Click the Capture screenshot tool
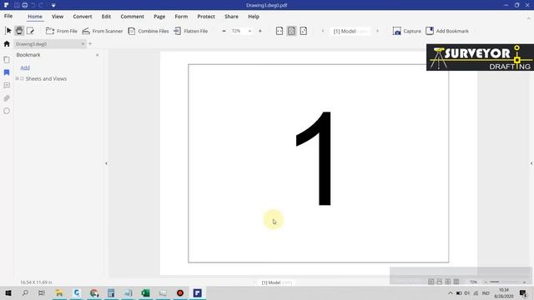 pos(407,31)
